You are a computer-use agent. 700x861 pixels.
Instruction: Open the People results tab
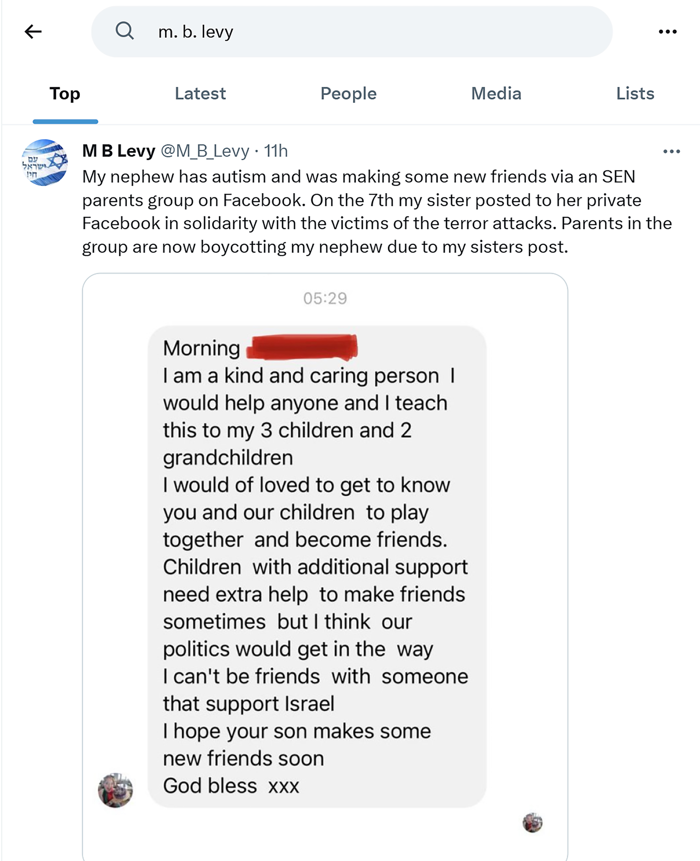[x=348, y=94]
